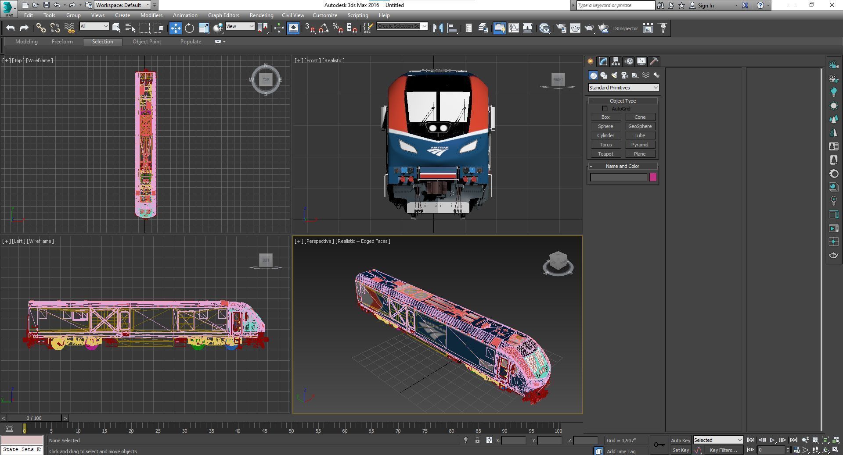Switch to the Hierarchy command panel

click(x=616, y=61)
